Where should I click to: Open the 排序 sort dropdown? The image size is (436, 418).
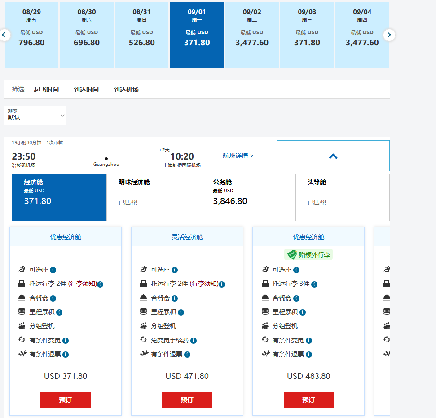coord(35,116)
